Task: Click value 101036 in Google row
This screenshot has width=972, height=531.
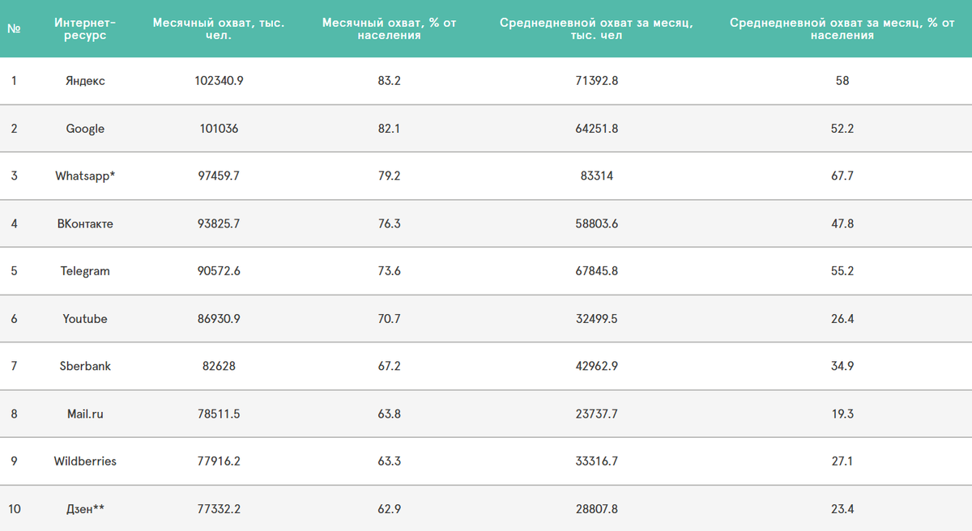Action: pos(219,129)
